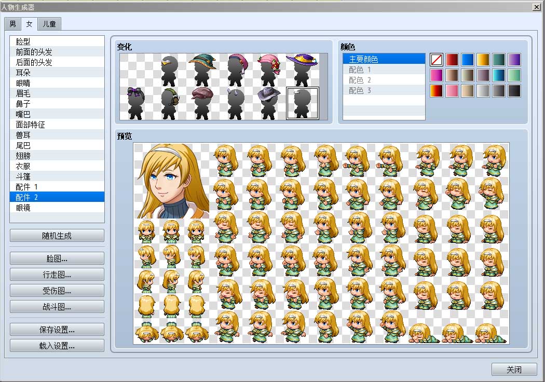Choose the purple wide-brim witch hat
Image resolution: width=545 pixels, height=382 pixels.
click(303, 70)
